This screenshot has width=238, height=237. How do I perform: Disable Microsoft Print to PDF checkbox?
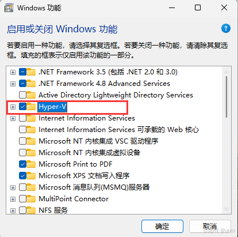pos(22,164)
